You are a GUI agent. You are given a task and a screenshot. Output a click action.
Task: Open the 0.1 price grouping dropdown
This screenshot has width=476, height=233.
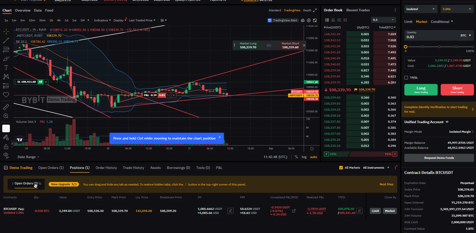point(384,20)
